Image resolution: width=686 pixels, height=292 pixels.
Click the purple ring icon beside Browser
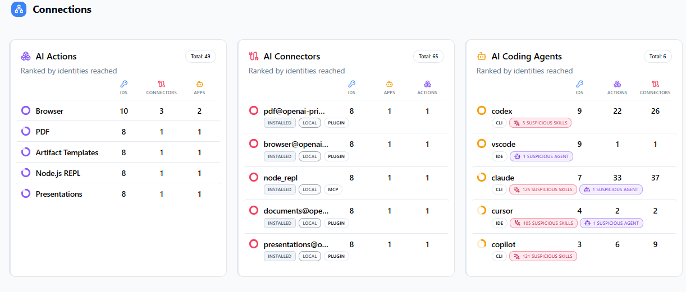[26, 111]
